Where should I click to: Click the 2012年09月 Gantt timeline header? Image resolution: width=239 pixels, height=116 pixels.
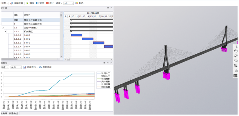click(x=93, y=13)
